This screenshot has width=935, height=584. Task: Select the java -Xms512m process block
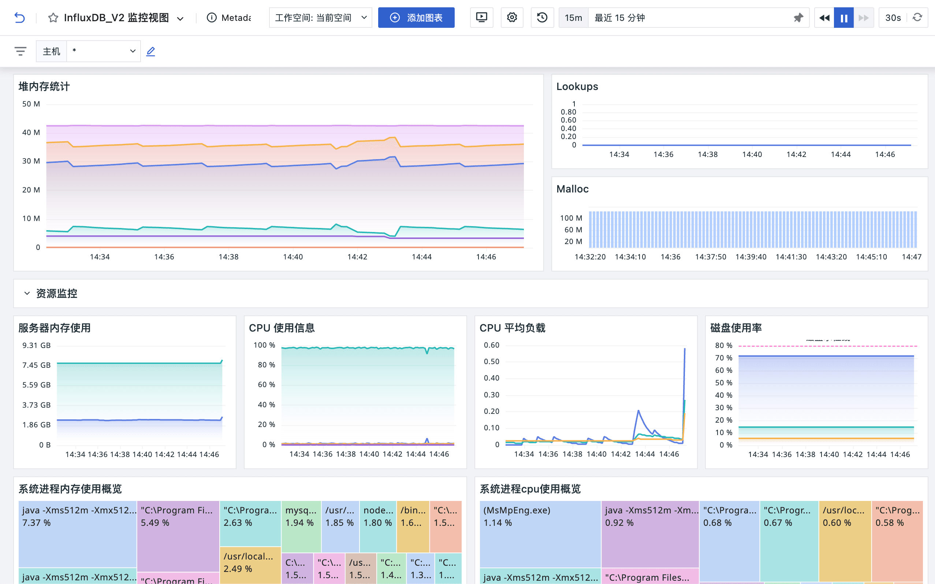(77, 535)
